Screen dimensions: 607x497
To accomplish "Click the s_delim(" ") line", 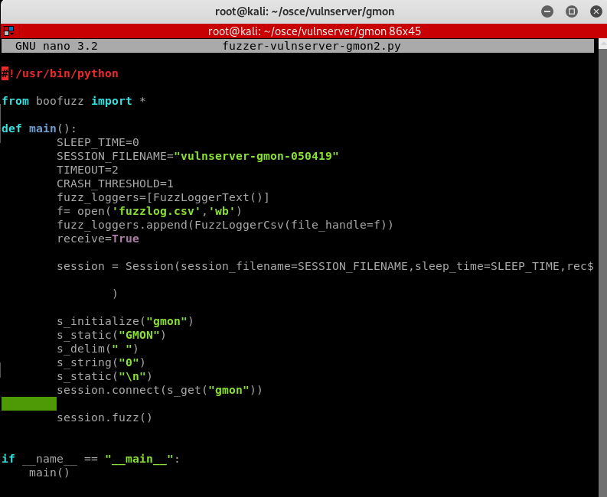I will pos(97,349).
